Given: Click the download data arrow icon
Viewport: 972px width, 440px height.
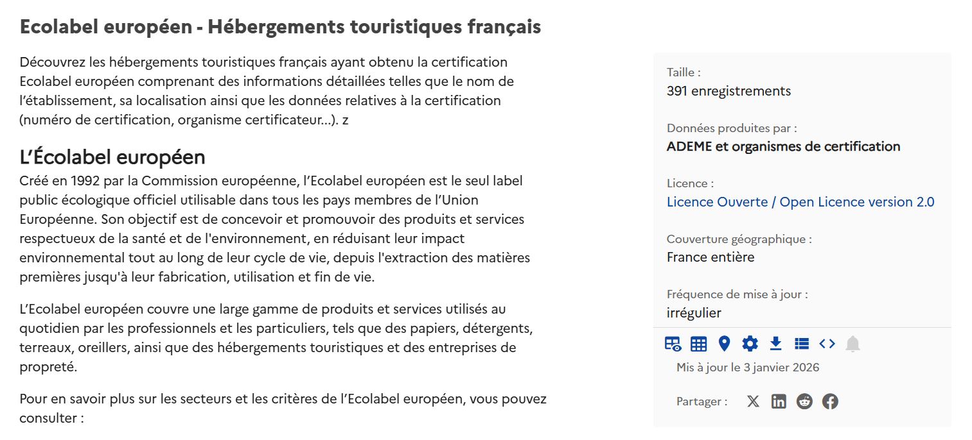Looking at the screenshot, I should click(x=775, y=344).
